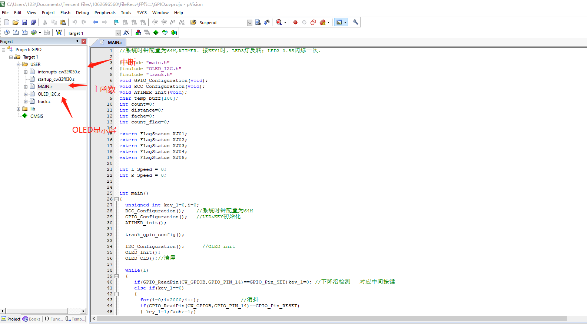Click the Batch Build layered icon
The image size is (587, 325).
tap(34, 33)
